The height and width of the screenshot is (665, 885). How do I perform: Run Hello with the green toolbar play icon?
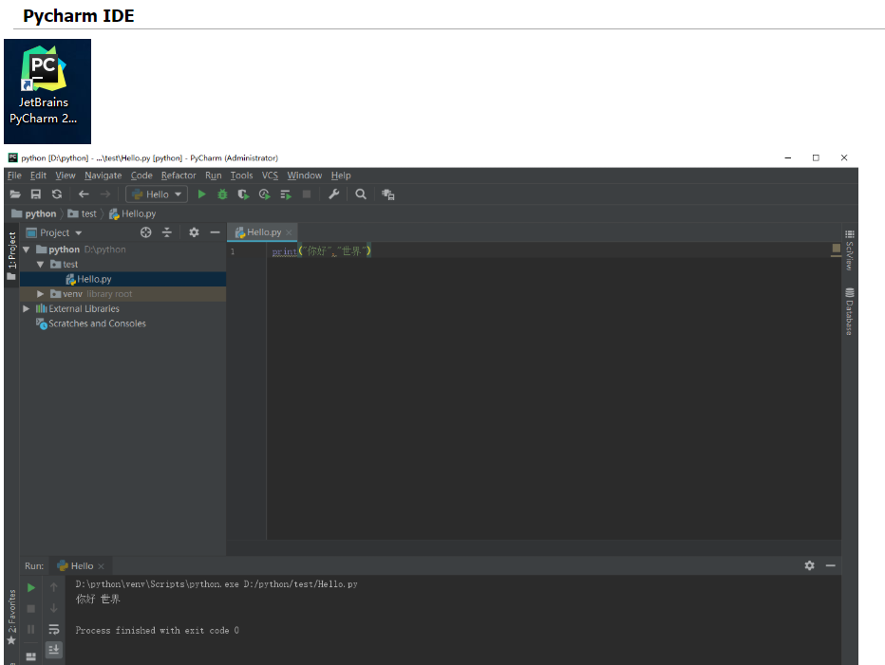[x=201, y=194]
